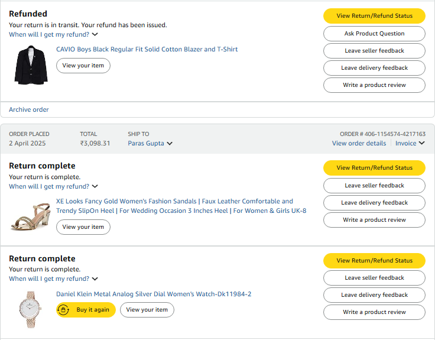Viewport: 435px width, 340px height.
Task: Click the XE Looks Fancy Gold Sandals title
Action: (x=181, y=206)
